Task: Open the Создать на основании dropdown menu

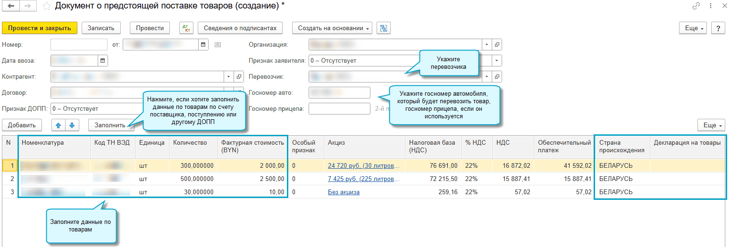Action: [332, 28]
